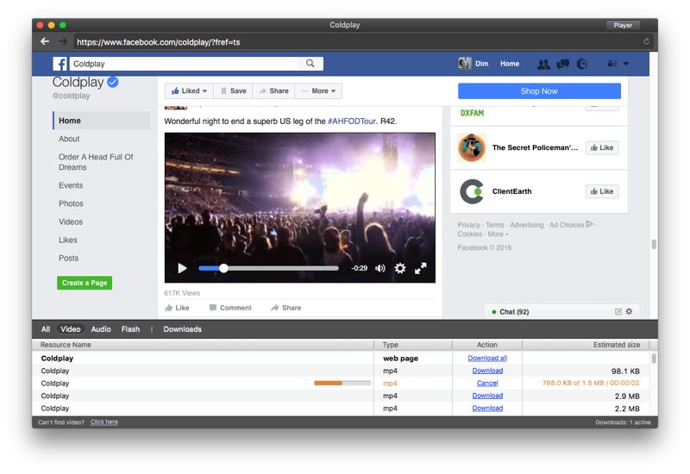Image resolution: width=690 pixels, height=474 pixels.
Task: Expand the video to fullscreen
Action: point(421,268)
